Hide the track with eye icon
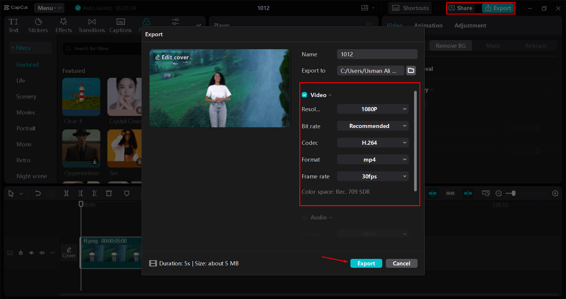 [31, 253]
